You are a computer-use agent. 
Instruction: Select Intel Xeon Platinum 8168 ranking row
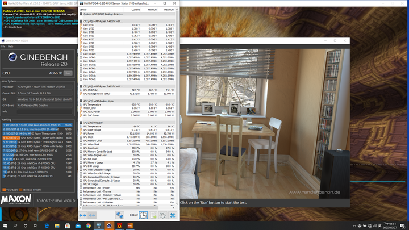(37, 125)
